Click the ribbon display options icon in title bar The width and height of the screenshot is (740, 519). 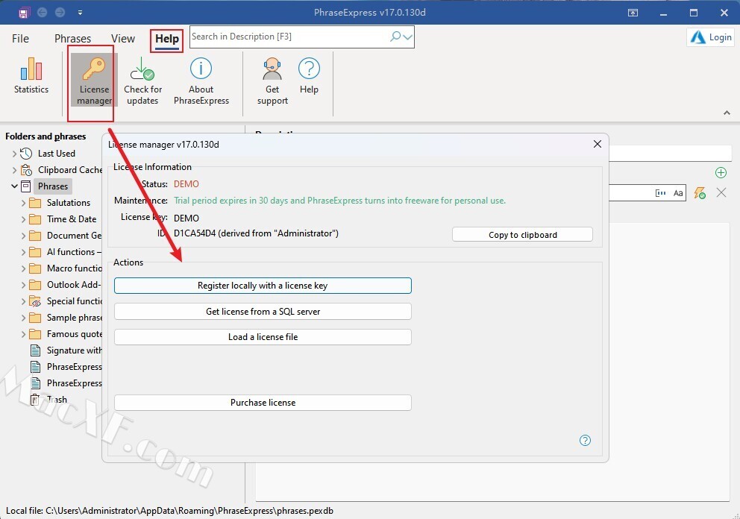coord(633,13)
